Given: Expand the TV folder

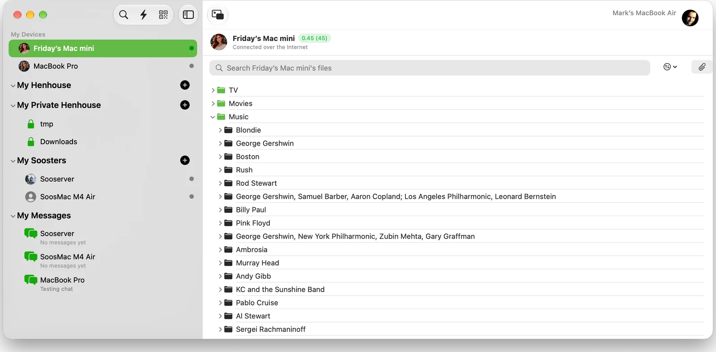Looking at the screenshot, I should (x=213, y=90).
